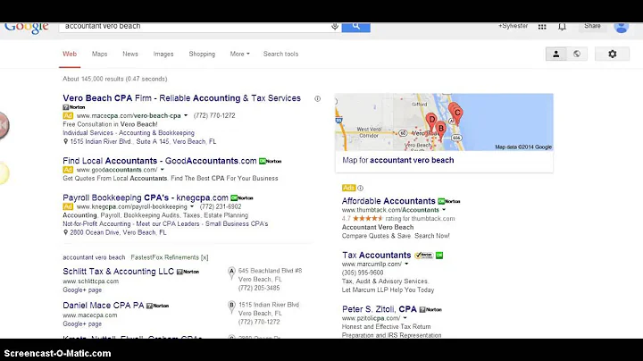Viewport: 643px width, 361px height.
Task: Open dropdown arrow beside marcumllp.com URL
Action: 406,264
